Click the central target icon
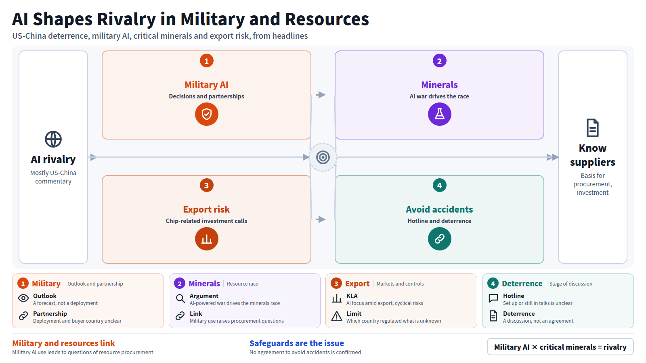The image size is (646, 363). pyautogui.click(x=323, y=157)
